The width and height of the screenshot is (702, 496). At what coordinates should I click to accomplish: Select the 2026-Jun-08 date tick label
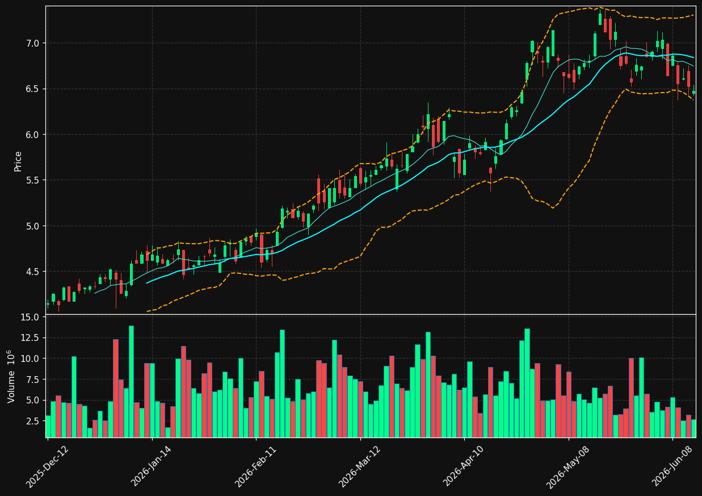[x=671, y=466]
